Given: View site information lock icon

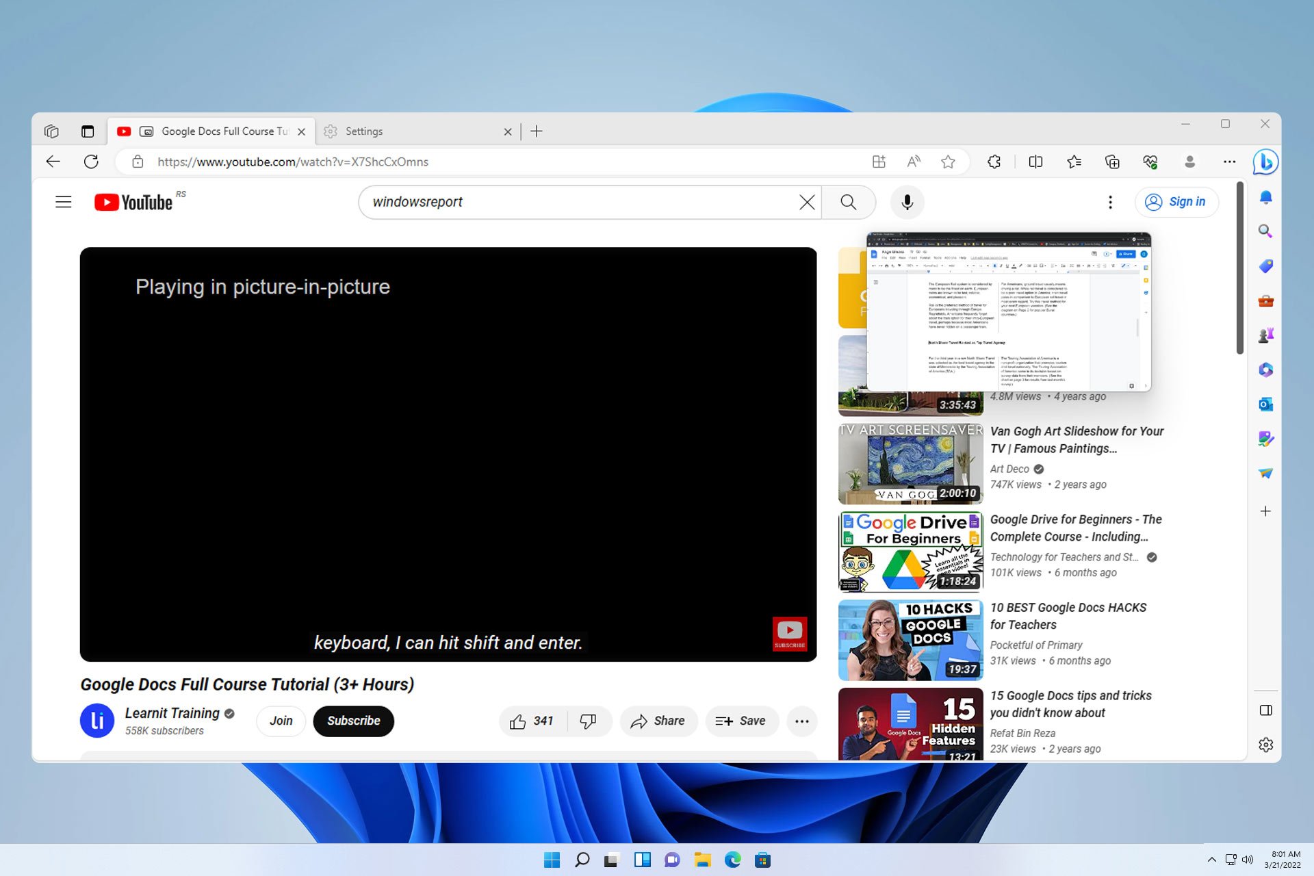Looking at the screenshot, I should pyautogui.click(x=138, y=162).
